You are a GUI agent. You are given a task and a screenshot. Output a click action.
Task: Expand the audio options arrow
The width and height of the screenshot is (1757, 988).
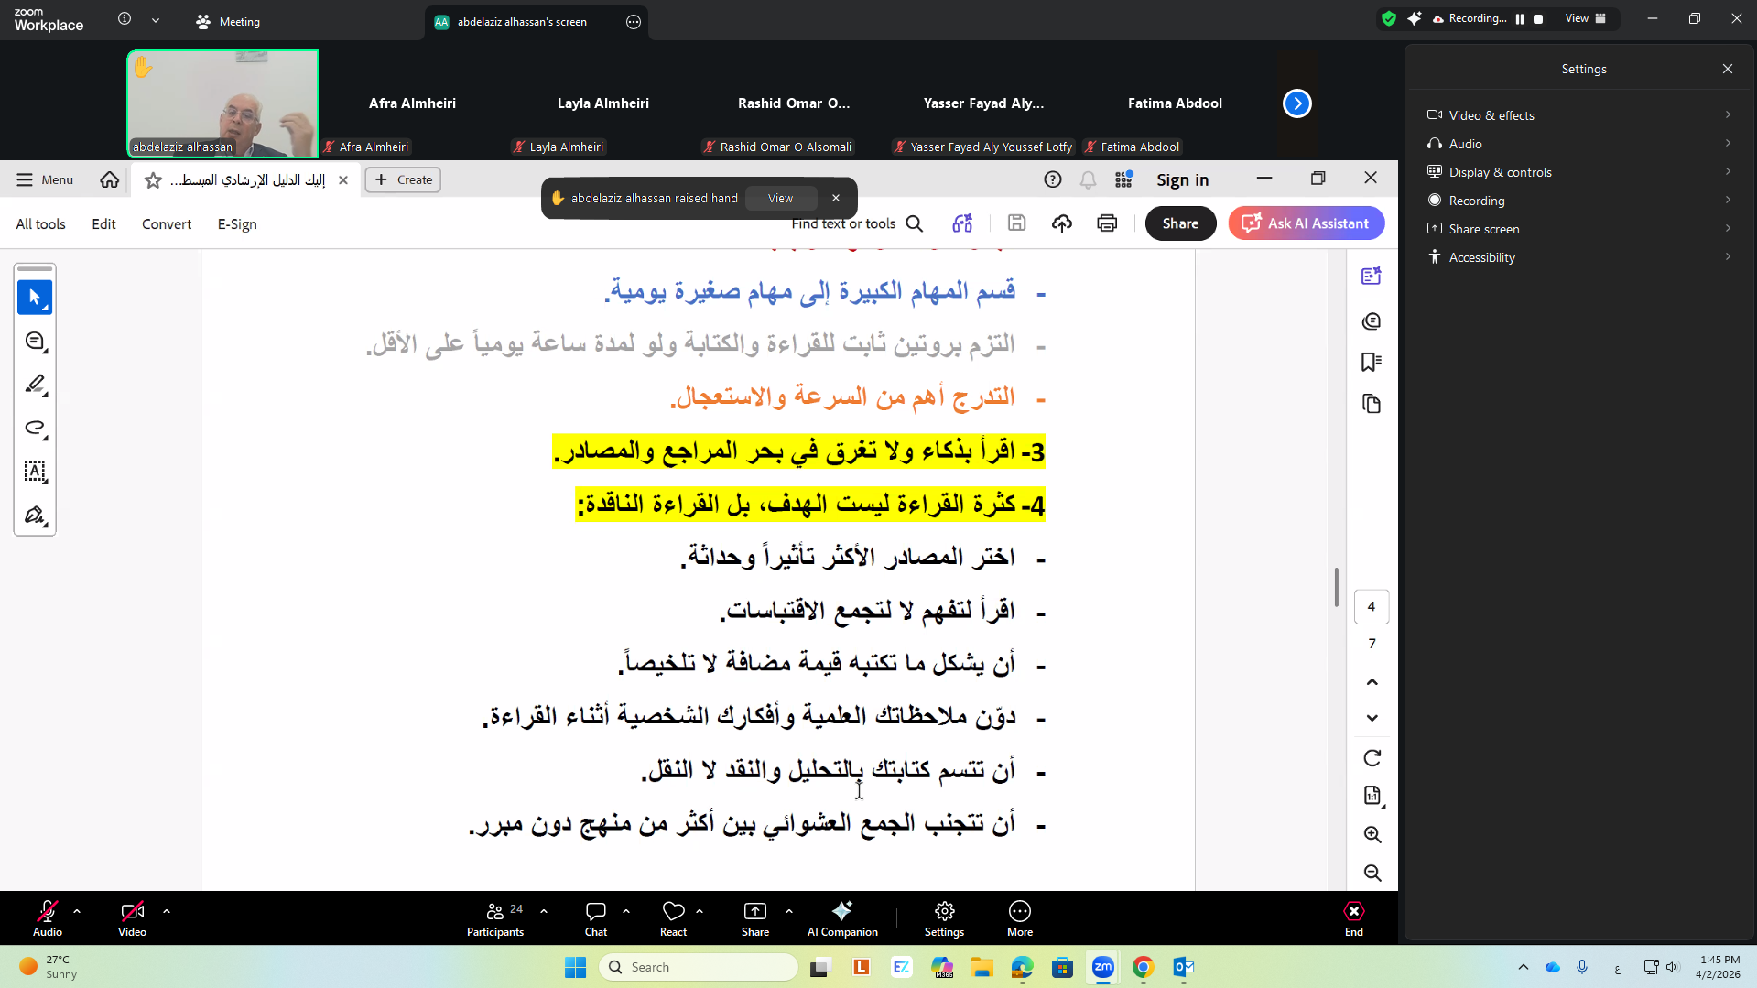coord(77,911)
